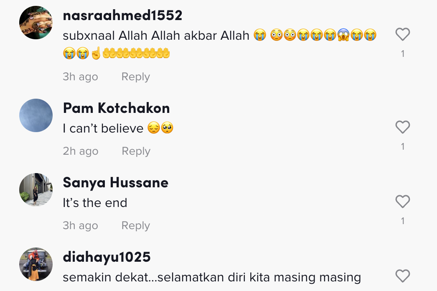Open the Pam Kotchakon username link
Screen dimensions: 437x291
point(116,108)
